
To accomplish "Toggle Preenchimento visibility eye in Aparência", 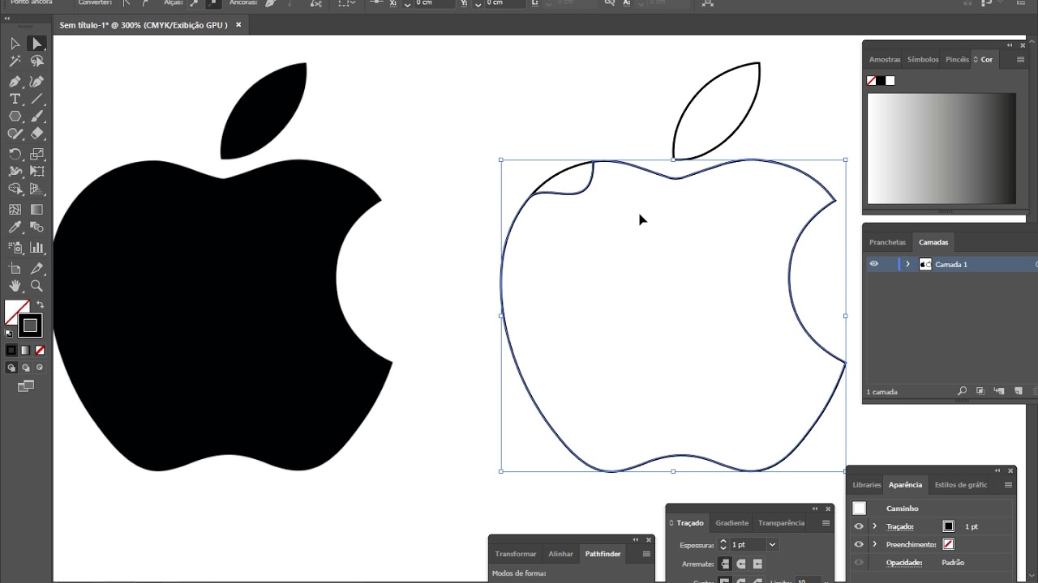I will click(x=859, y=544).
